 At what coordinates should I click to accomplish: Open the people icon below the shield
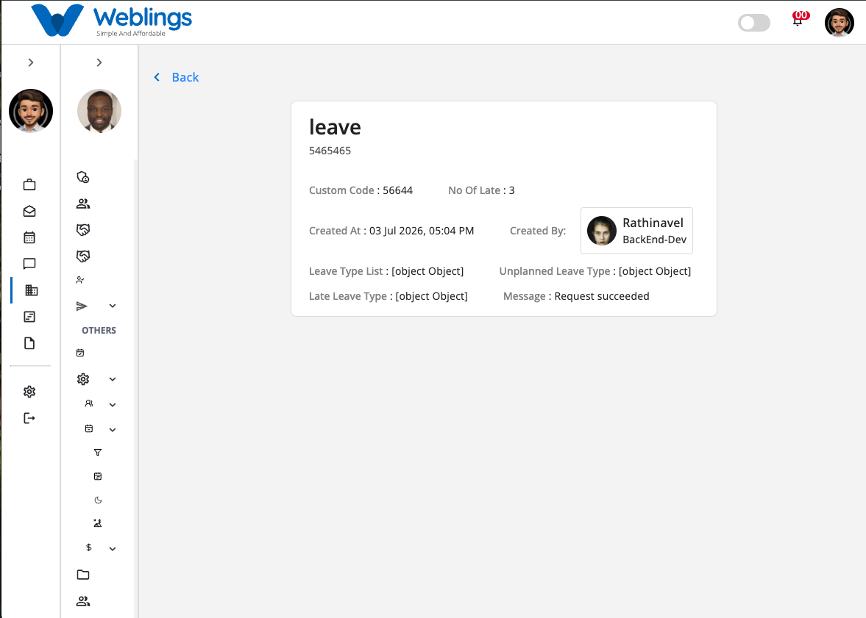click(83, 204)
